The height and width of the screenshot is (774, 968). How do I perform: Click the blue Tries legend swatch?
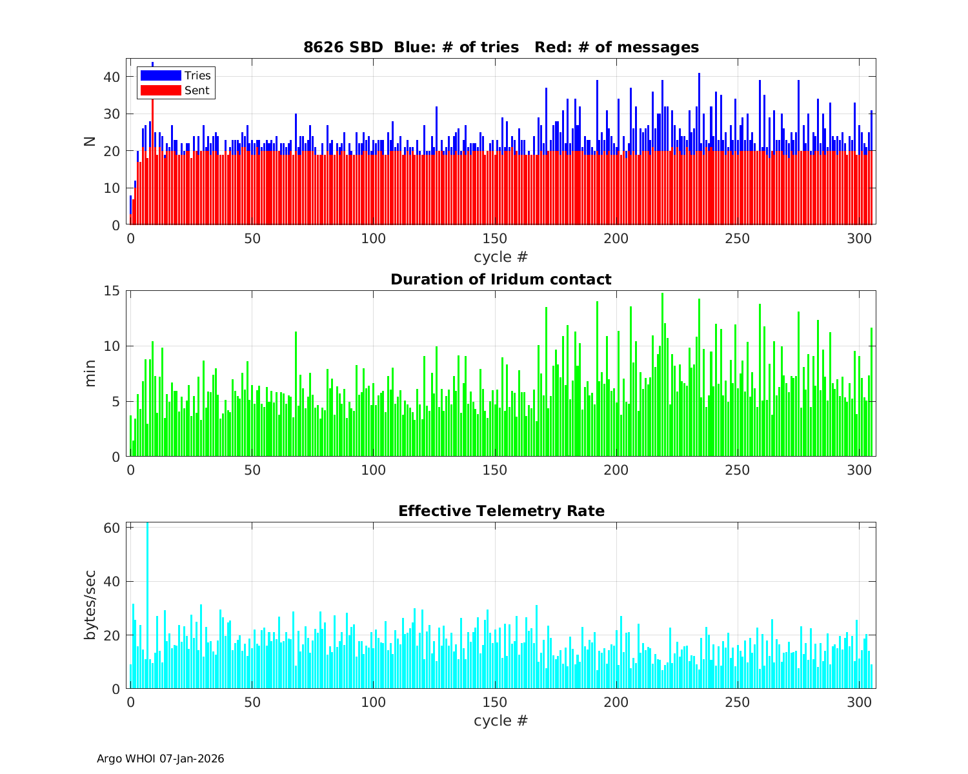point(161,75)
